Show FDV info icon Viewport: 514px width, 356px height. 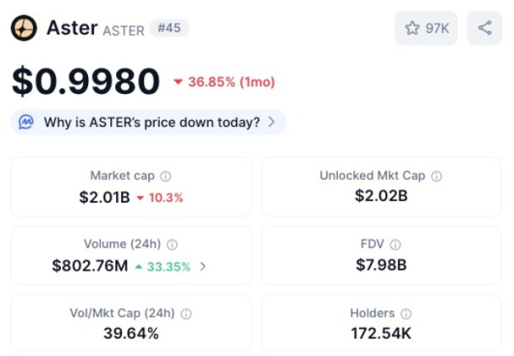(395, 245)
